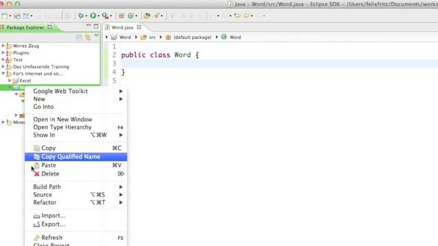This screenshot has height=246, width=438.
Task: Close the Word.java editor tab
Action: [139, 27]
